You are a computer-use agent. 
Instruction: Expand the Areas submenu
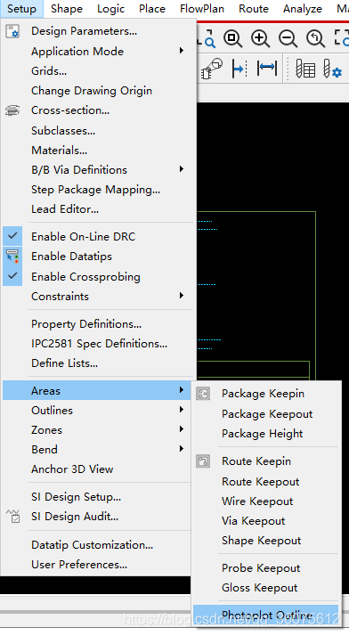click(x=97, y=391)
